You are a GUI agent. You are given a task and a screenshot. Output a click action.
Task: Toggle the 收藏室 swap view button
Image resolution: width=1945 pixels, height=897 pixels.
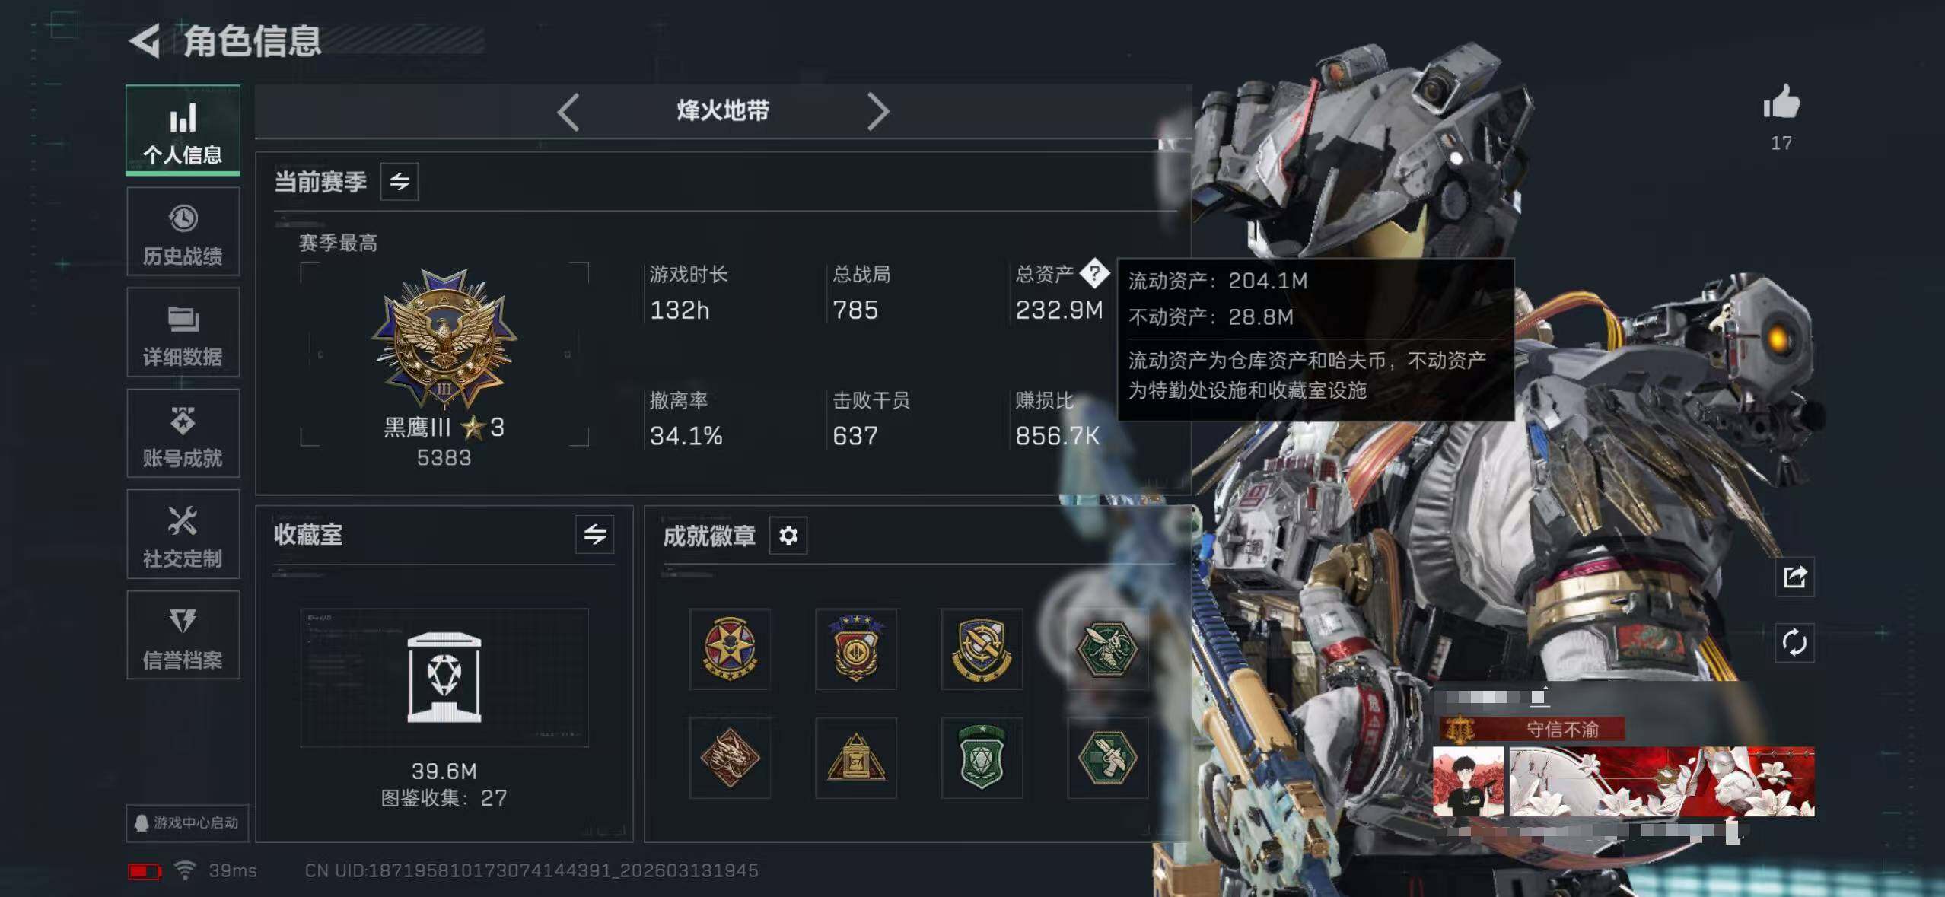595,534
